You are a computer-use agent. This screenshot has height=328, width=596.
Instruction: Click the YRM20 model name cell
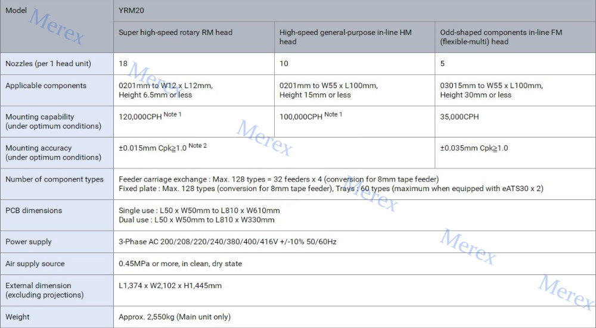pos(132,10)
